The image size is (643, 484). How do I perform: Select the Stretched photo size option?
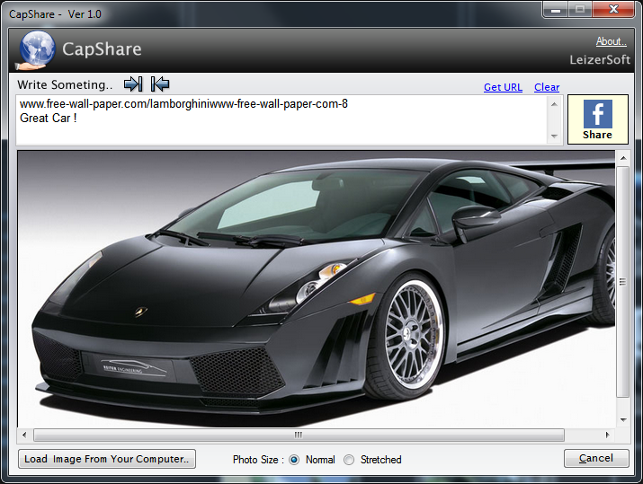349,460
